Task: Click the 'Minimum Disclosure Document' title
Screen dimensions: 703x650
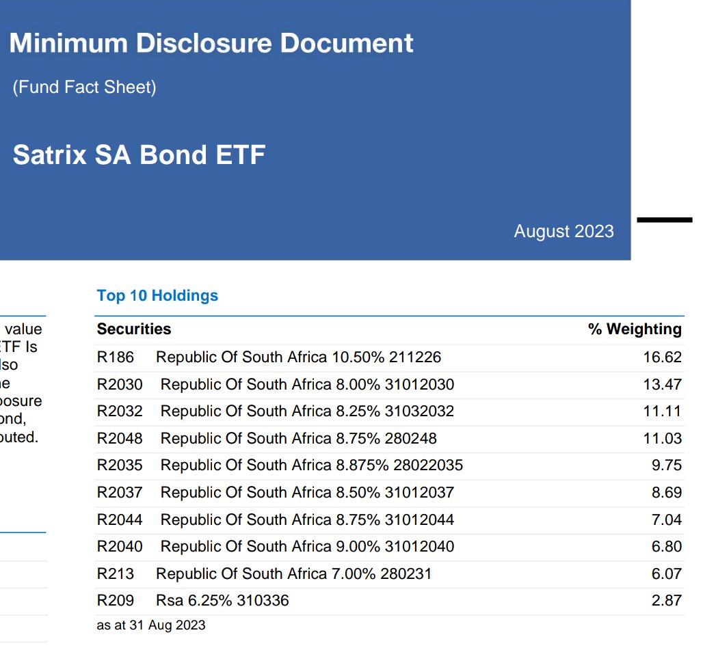Action: (211, 43)
